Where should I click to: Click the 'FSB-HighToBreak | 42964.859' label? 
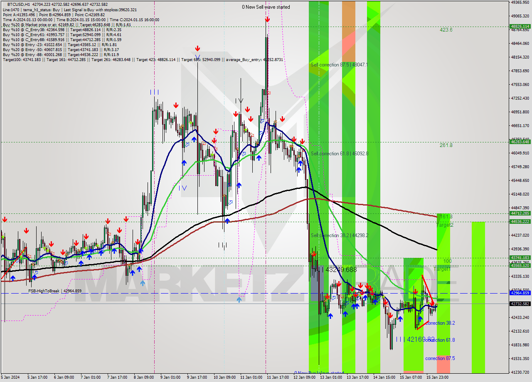pos(55,291)
